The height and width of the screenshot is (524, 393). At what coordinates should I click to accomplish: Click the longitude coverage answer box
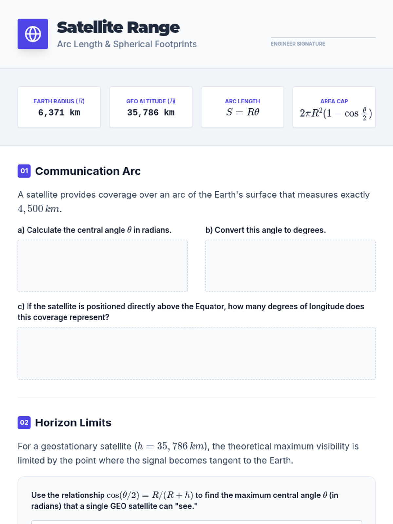pyautogui.click(x=196, y=353)
